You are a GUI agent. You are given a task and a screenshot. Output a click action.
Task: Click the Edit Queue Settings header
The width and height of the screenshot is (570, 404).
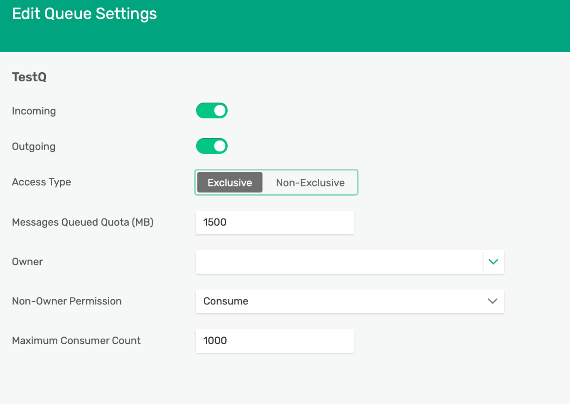pos(84,14)
